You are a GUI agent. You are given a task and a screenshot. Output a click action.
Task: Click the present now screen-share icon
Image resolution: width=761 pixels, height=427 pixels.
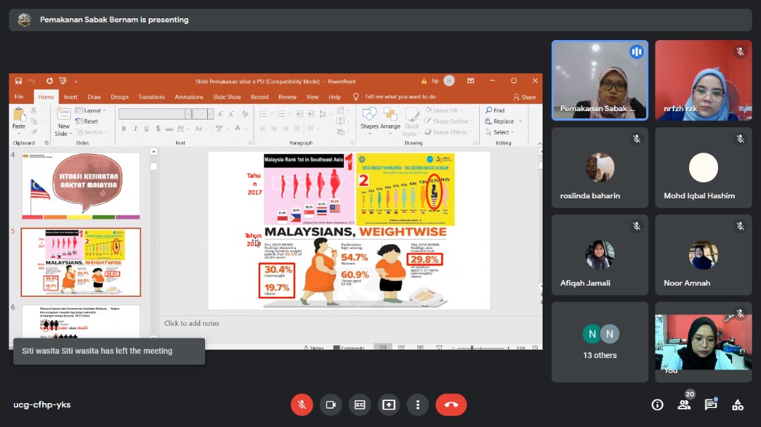pyautogui.click(x=388, y=404)
